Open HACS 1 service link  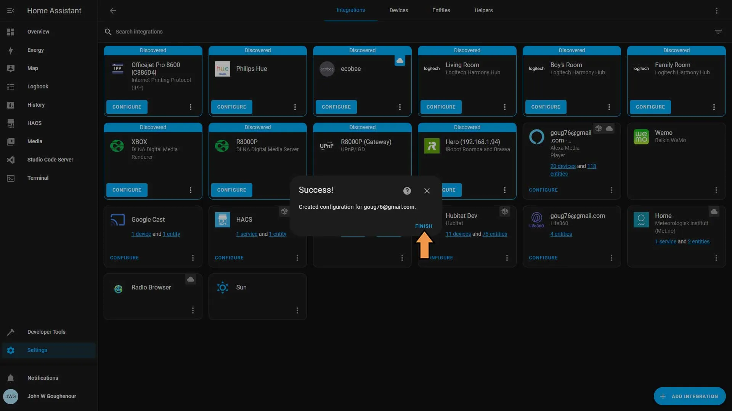[x=247, y=234]
